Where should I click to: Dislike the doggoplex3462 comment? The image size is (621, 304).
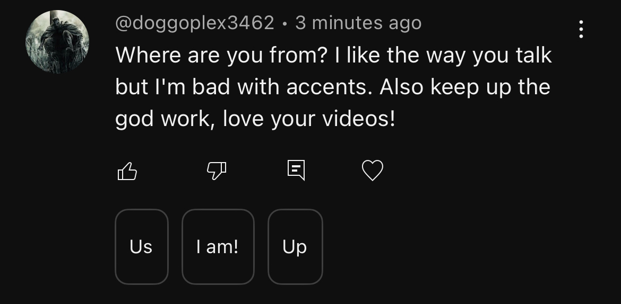tap(216, 171)
